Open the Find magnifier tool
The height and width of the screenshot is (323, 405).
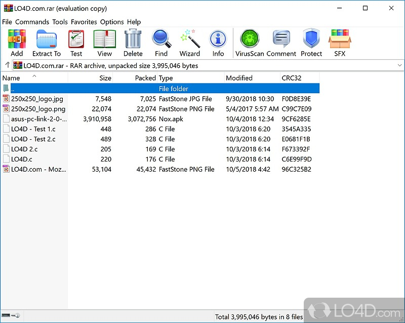[x=161, y=43]
